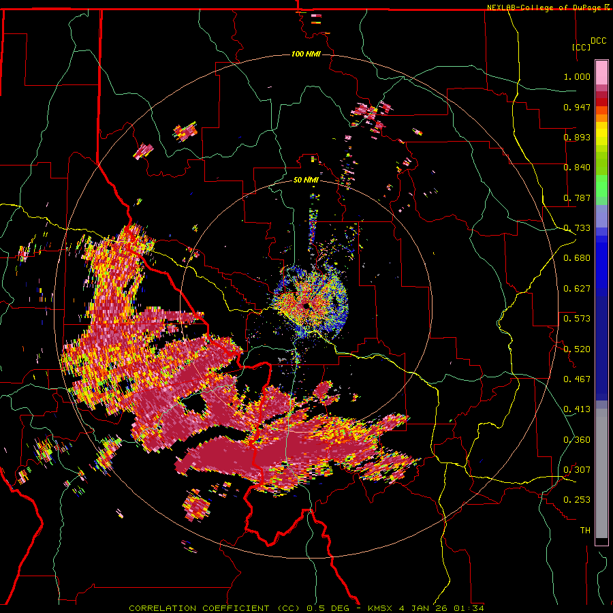Click the 50 NMI range ring label
The width and height of the screenshot is (613, 613).
(306, 180)
